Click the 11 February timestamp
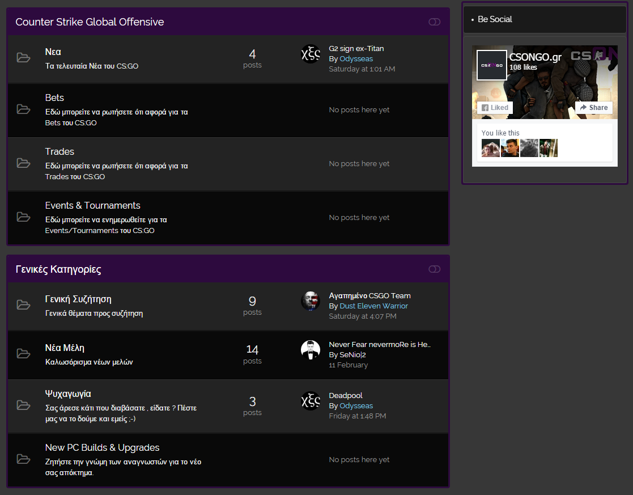633x495 pixels. click(x=348, y=365)
